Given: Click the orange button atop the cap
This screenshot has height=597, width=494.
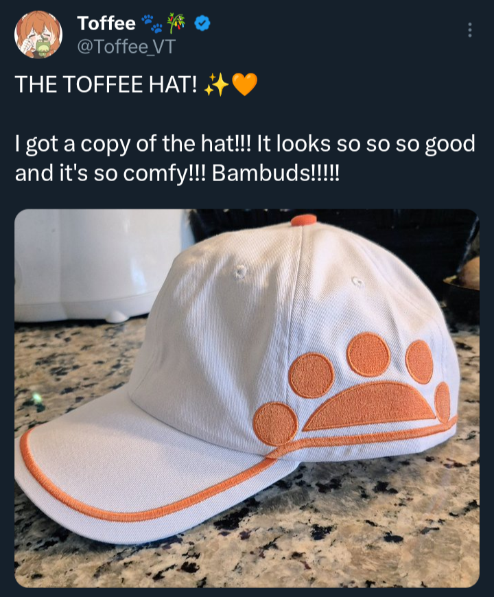Looking at the screenshot, I should (304, 220).
